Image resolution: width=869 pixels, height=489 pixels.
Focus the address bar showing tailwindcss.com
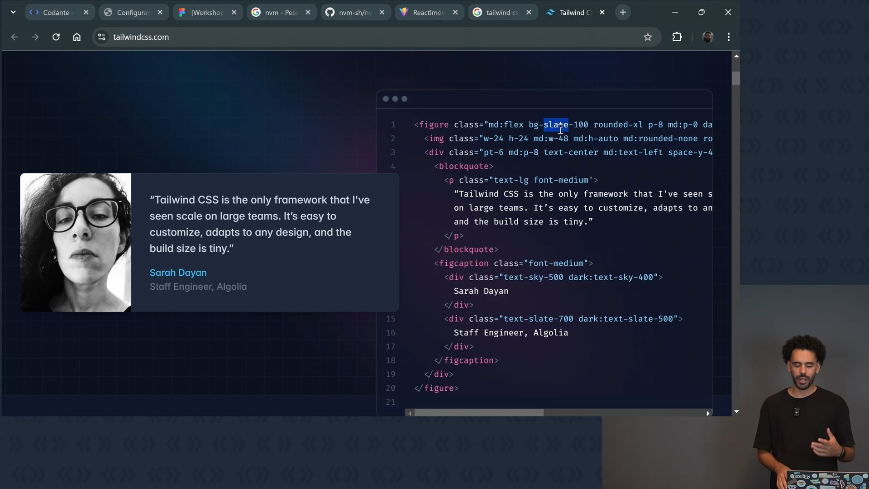coord(377,37)
